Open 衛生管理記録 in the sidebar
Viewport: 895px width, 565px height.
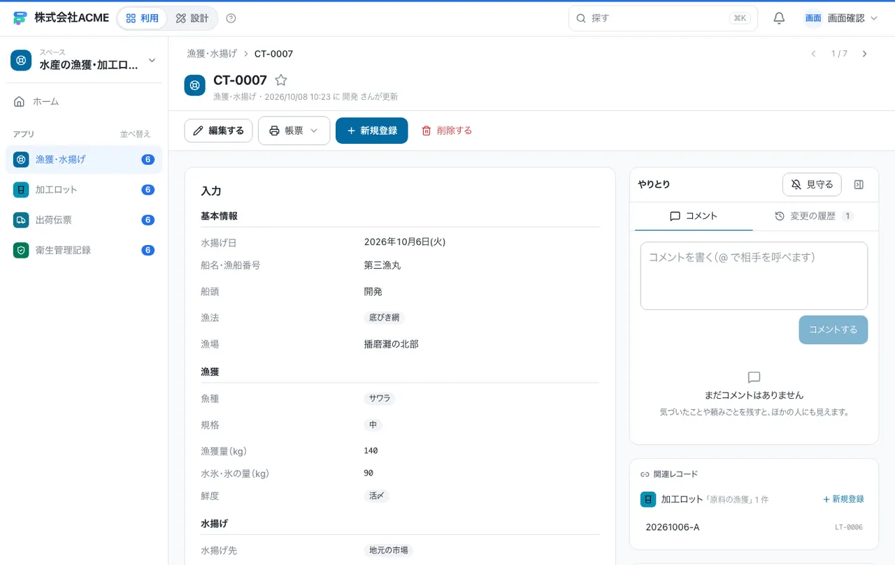[84, 250]
